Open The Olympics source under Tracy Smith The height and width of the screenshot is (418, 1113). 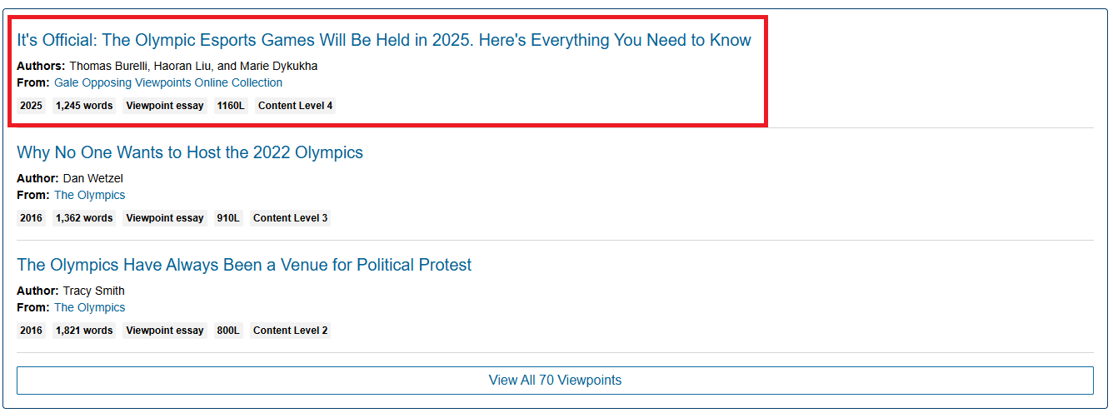(x=90, y=307)
